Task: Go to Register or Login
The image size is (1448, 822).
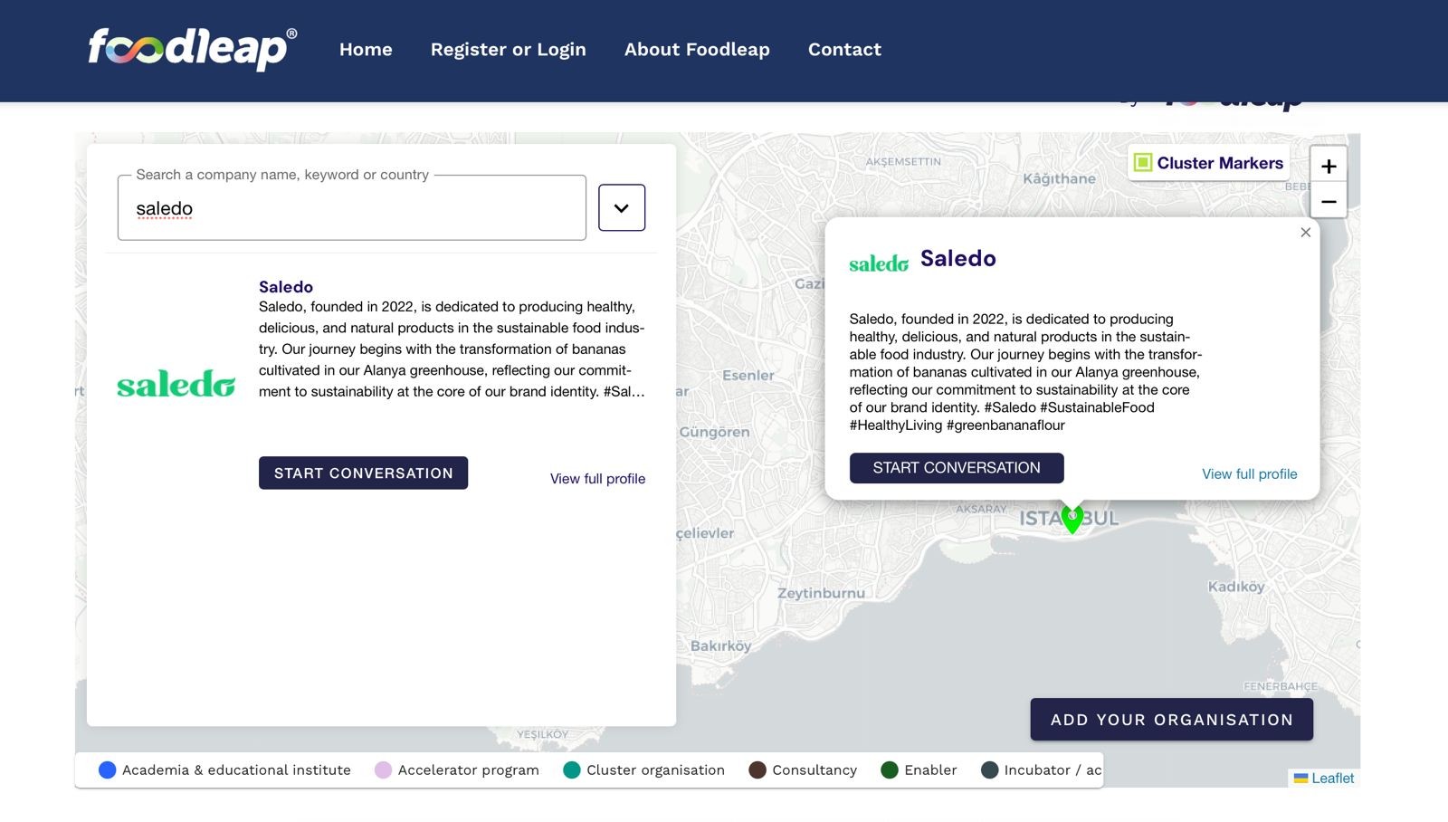Action: pos(508,50)
